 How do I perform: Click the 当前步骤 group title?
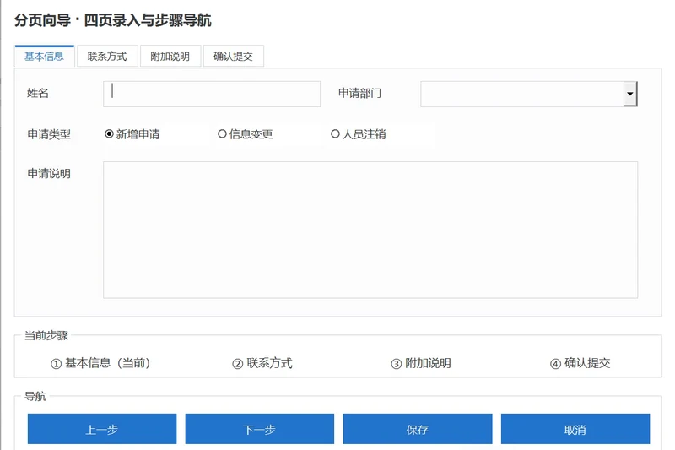(x=46, y=335)
